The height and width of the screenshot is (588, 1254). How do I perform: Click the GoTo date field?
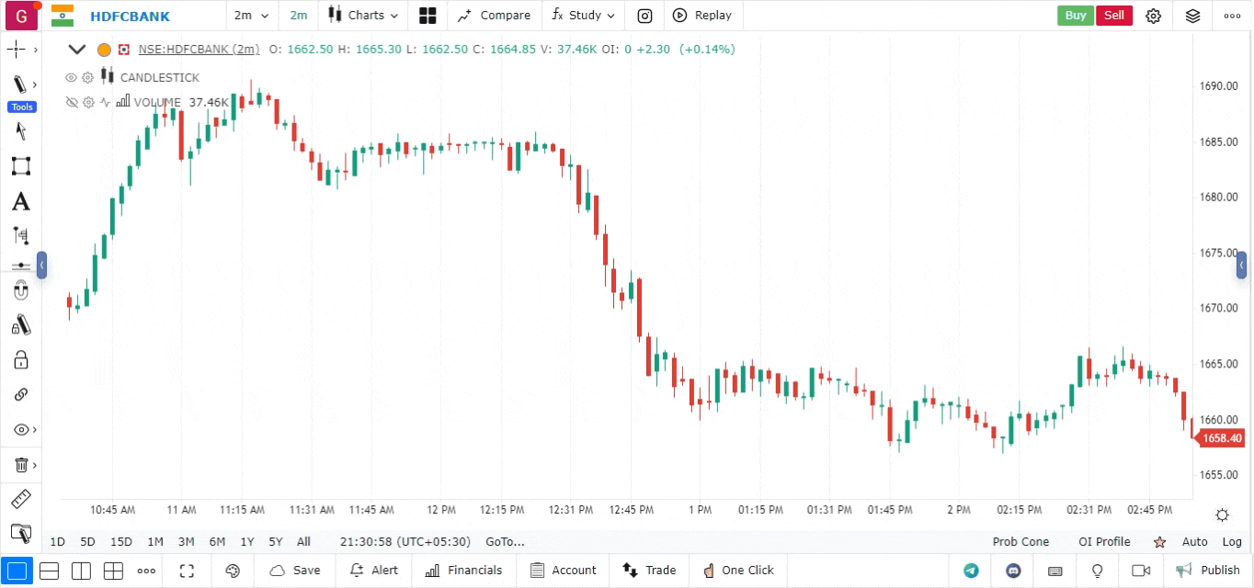505,542
